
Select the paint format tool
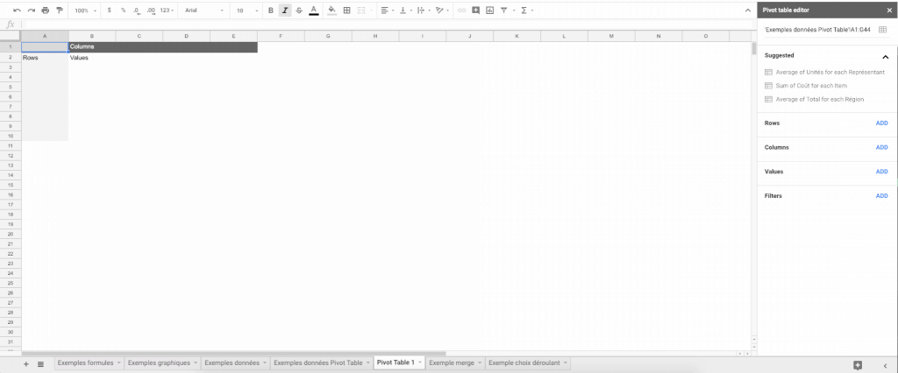[60, 11]
